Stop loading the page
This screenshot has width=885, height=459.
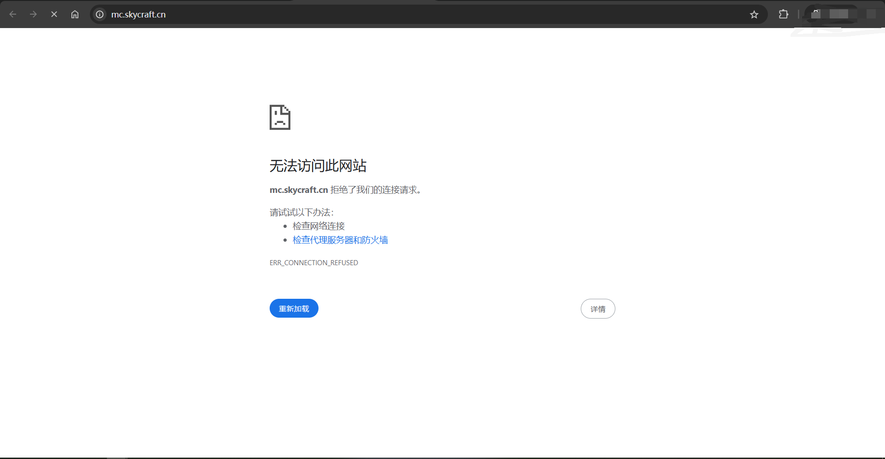tap(54, 14)
